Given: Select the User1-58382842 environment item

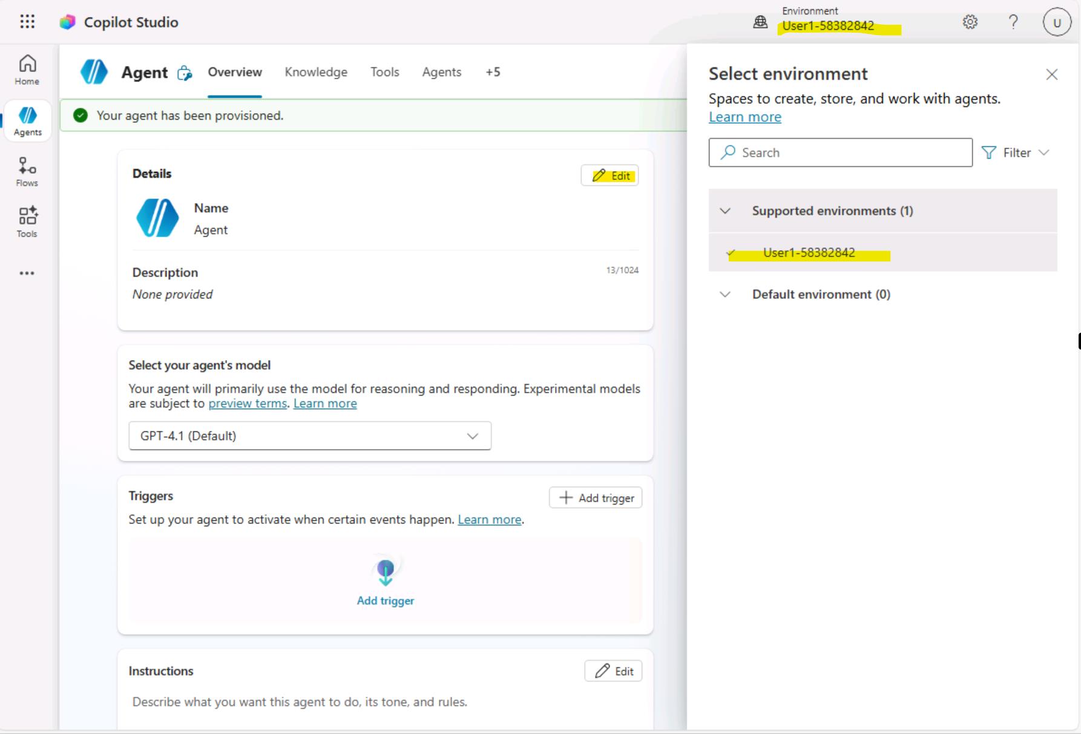Looking at the screenshot, I should click(x=809, y=253).
